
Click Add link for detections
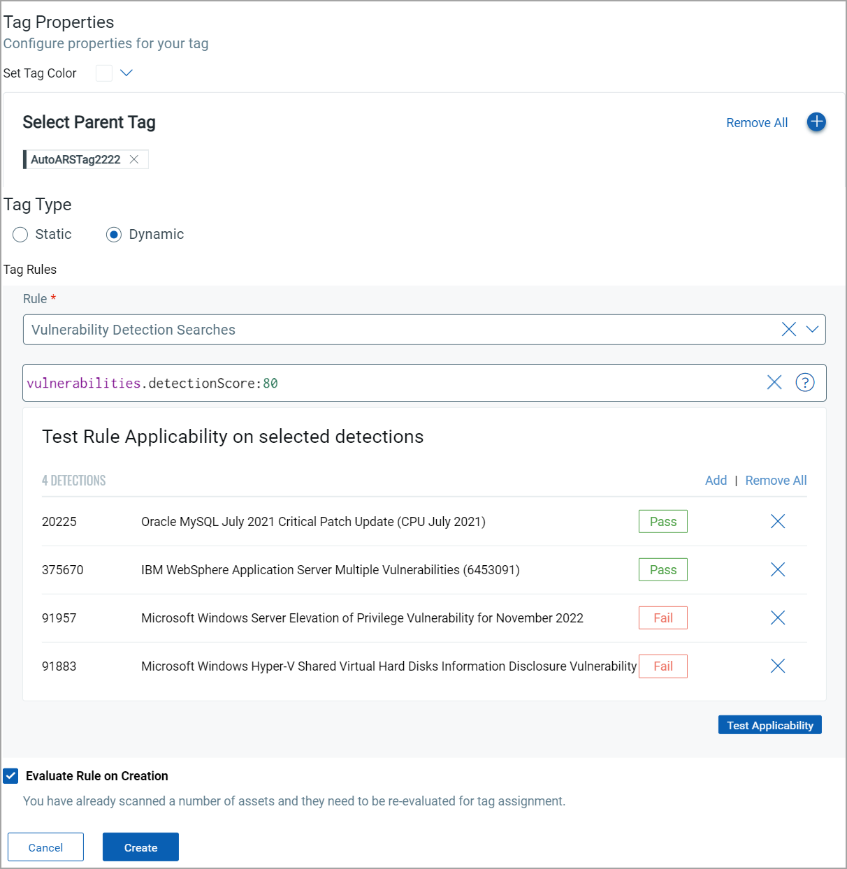tap(716, 481)
